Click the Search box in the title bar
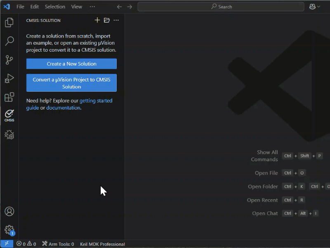The height and width of the screenshot is (248, 330). 221,6
